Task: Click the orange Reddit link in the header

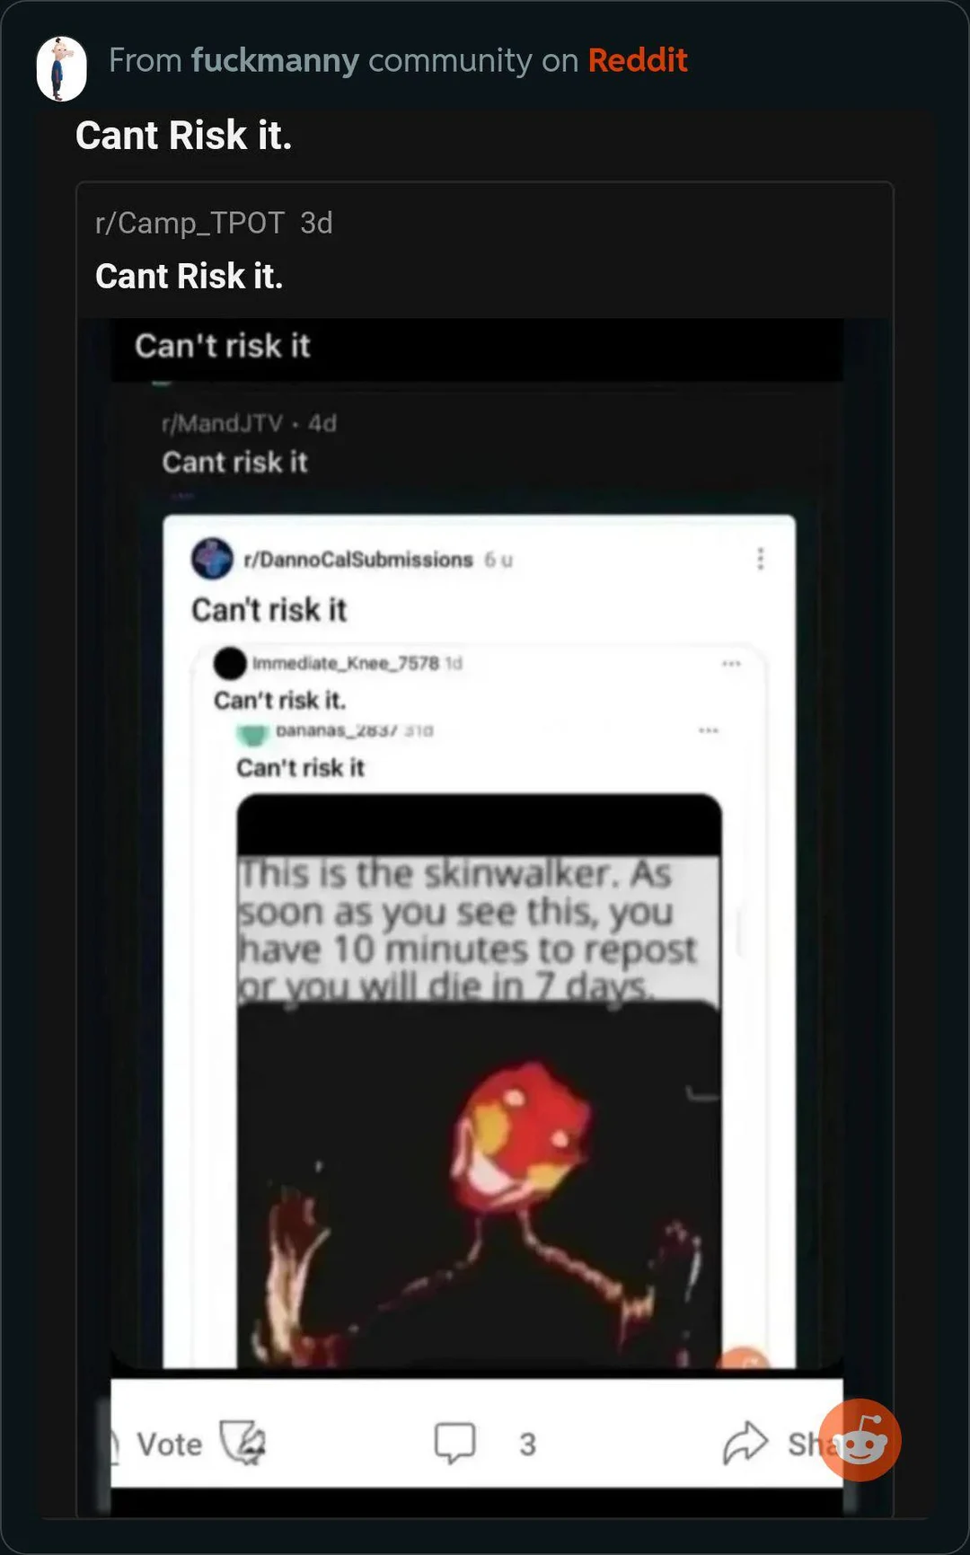Action: tap(639, 60)
